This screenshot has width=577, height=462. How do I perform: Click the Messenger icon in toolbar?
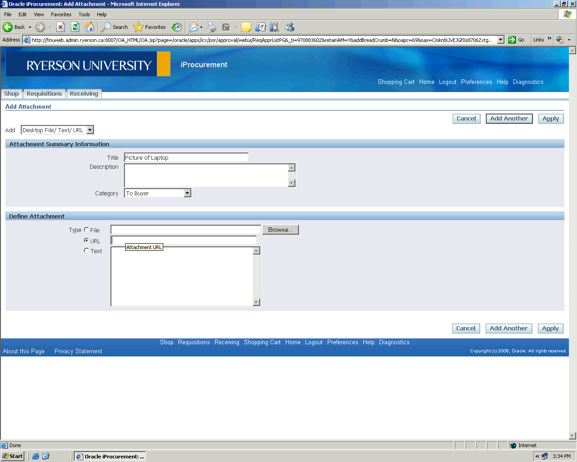click(289, 27)
